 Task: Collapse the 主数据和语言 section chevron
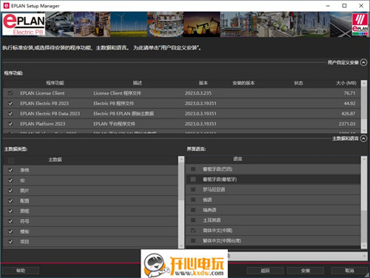[363, 138]
